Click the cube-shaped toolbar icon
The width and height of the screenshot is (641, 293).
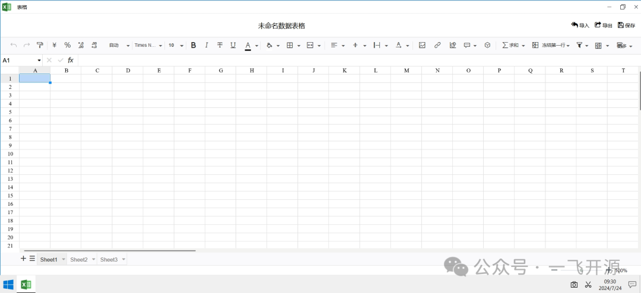[487, 45]
